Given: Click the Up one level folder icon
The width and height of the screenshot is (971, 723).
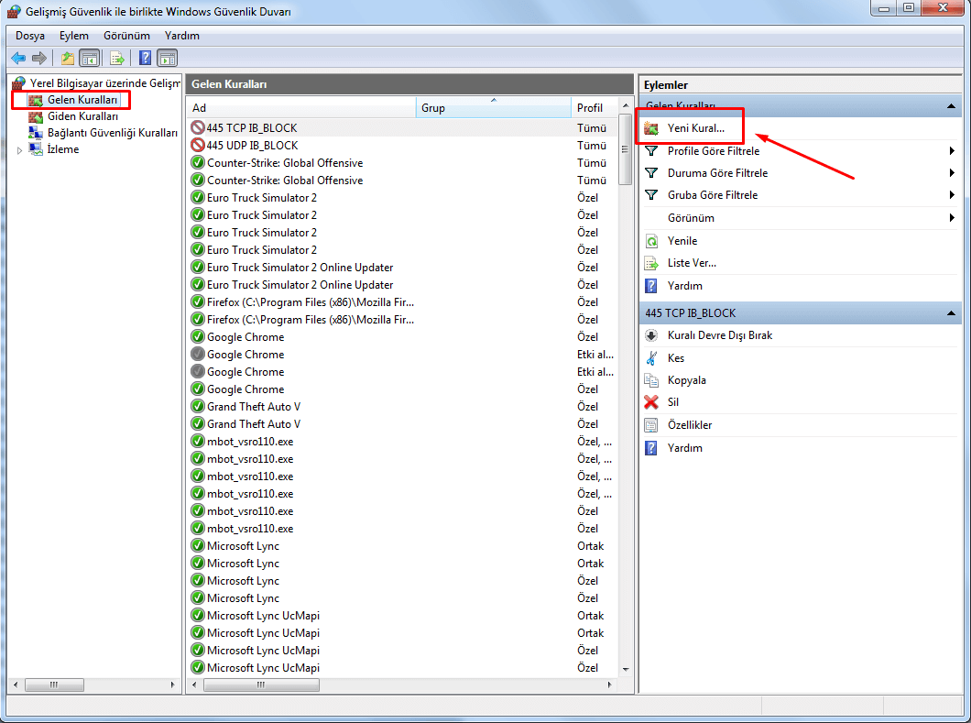Looking at the screenshot, I should click(68, 58).
